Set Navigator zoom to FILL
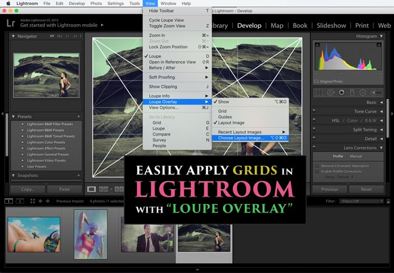The height and width of the screenshot is (273, 394). pos(59,36)
